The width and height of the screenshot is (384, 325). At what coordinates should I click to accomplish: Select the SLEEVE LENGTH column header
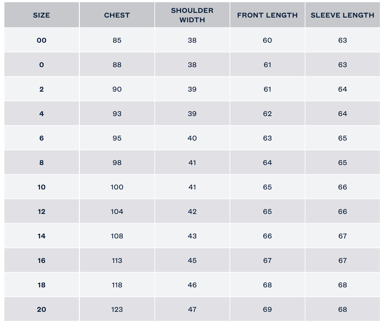342,15
